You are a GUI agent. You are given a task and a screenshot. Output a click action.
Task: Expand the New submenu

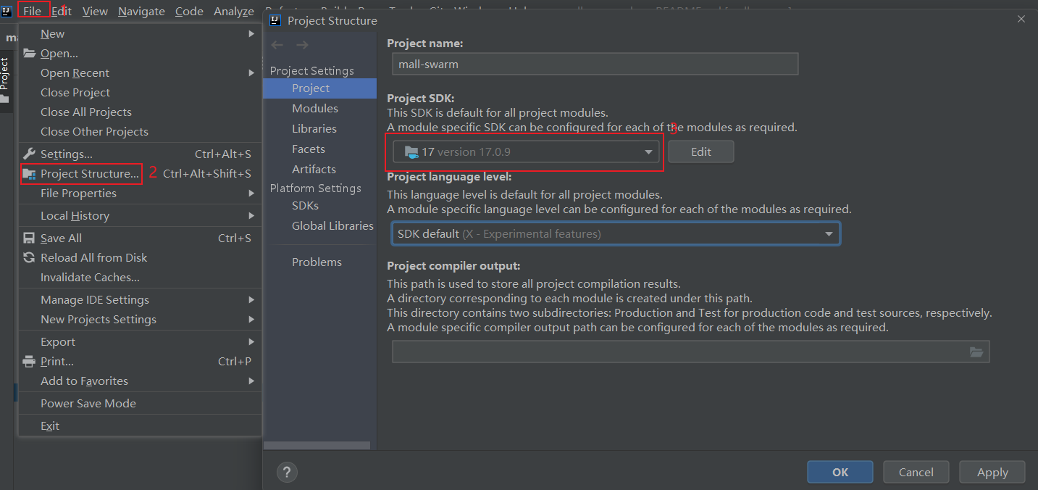(140, 33)
